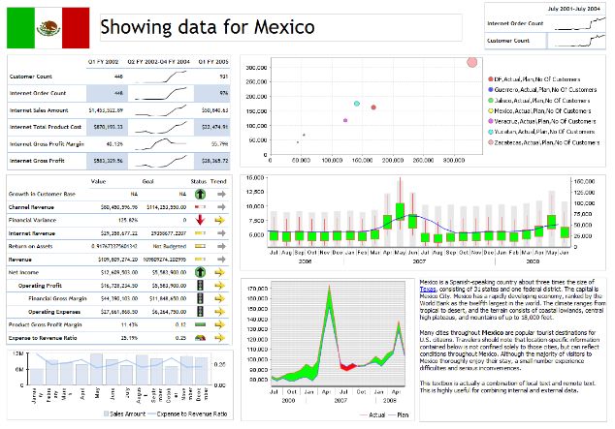Click the Goal column header

147,182
